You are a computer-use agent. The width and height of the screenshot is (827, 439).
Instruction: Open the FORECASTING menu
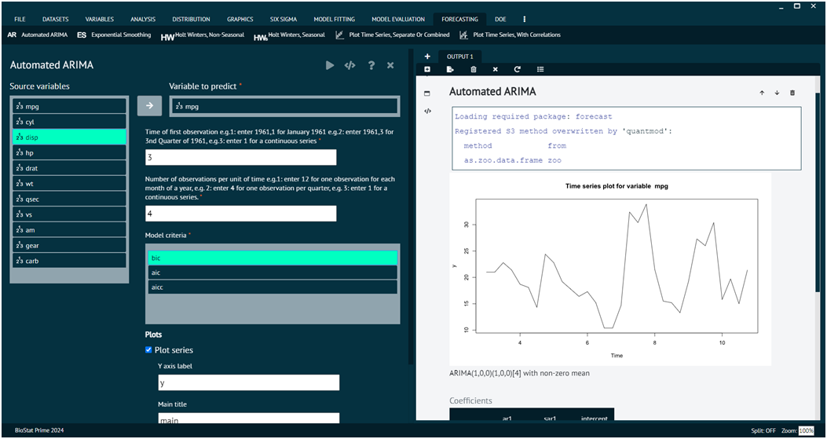coord(460,19)
